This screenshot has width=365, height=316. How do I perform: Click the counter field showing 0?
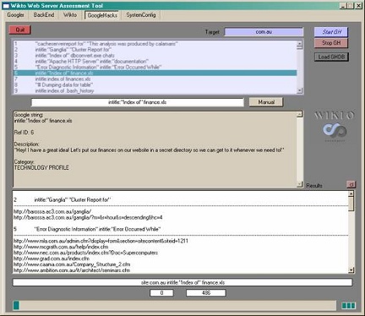pyautogui.click(x=161, y=293)
